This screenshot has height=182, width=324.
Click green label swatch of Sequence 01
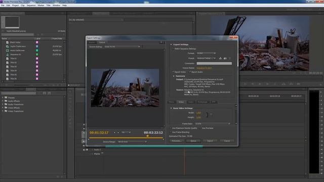(x=37, y=55)
